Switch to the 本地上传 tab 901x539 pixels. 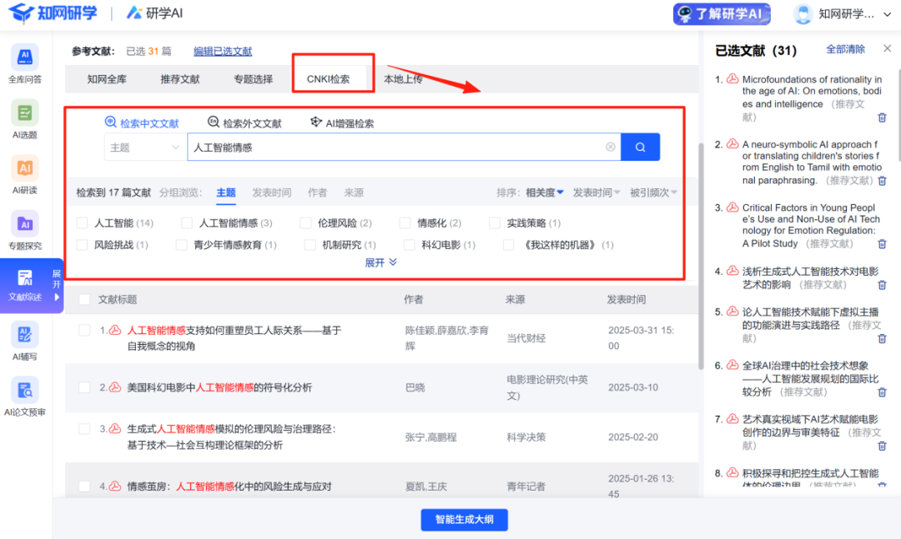tap(403, 79)
